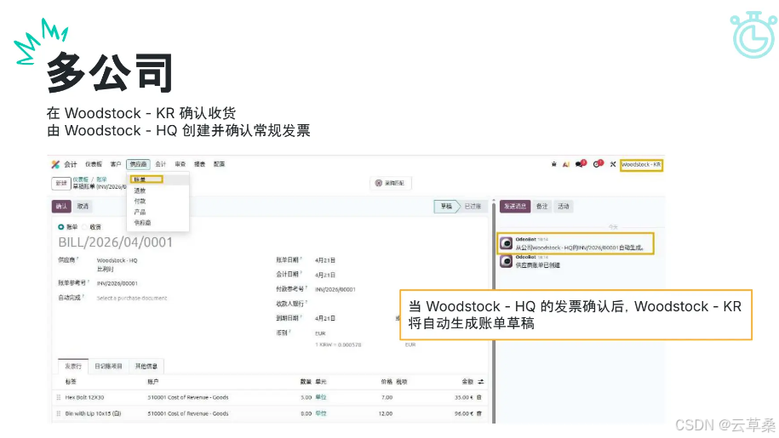The width and height of the screenshot is (779, 438).
Task: Edit the 账单参考号 INV/2026/00001 field
Action: click(117, 283)
